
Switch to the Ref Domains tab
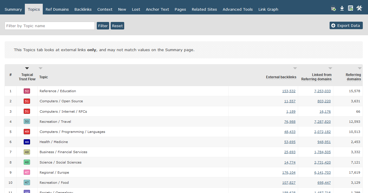pos(57,9)
